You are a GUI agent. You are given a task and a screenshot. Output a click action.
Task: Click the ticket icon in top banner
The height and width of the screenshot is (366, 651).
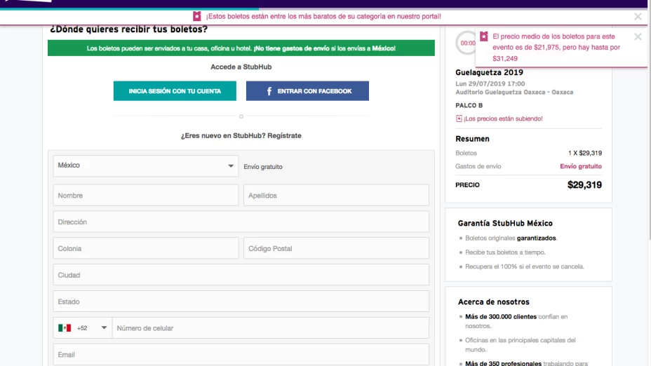197,16
